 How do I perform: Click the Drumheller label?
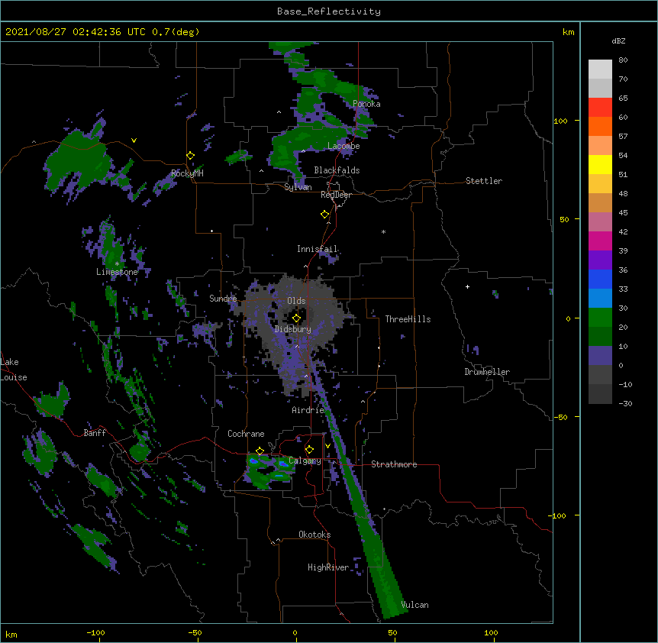pos(487,372)
